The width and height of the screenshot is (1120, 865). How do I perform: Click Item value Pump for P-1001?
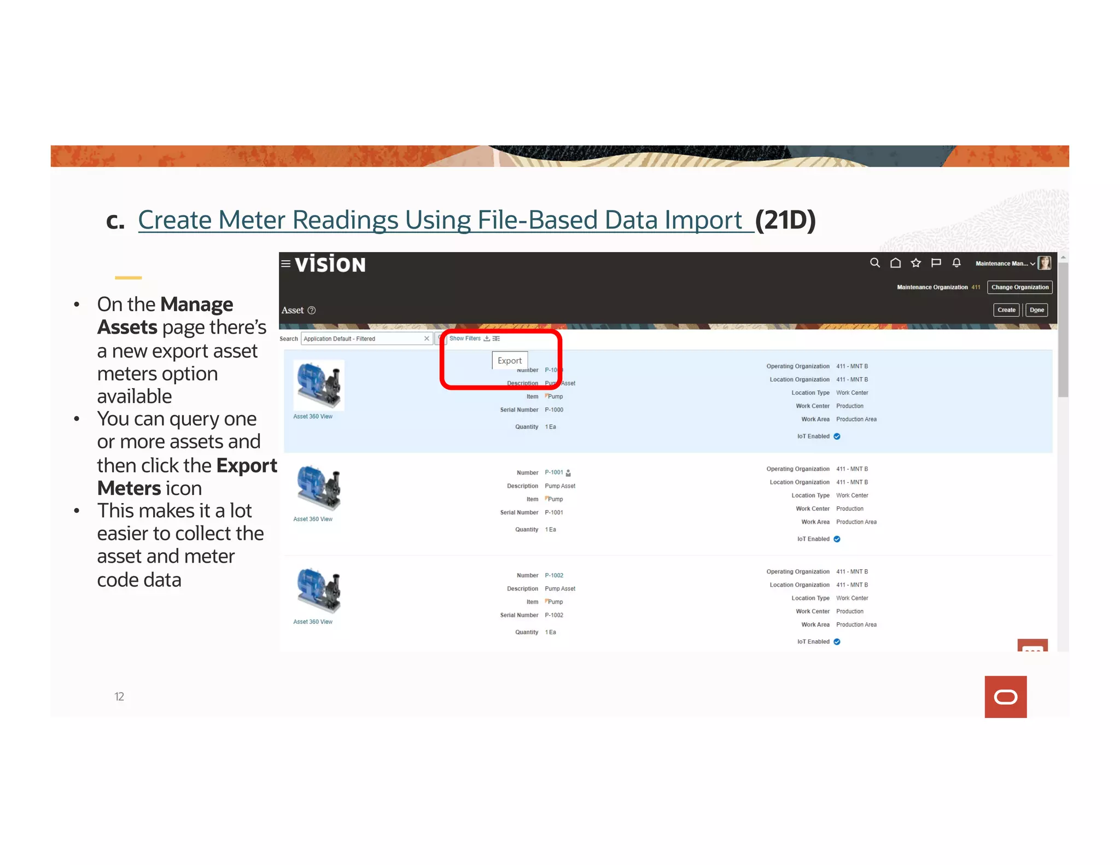click(555, 499)
